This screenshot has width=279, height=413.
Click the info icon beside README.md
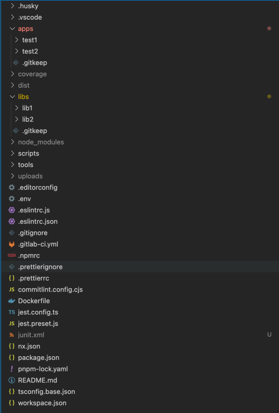[x=11, y=380]
